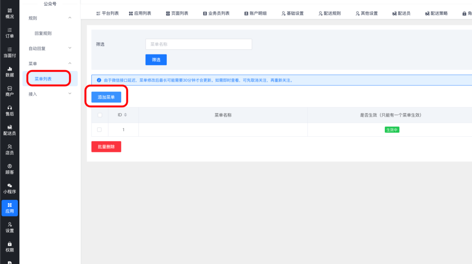Select the 商户 merchant sidebar icon
This screenshot has width=472, height=264.
tap(9, 90)
